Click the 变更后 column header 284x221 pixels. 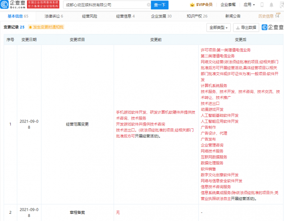(x=241, y=40)
